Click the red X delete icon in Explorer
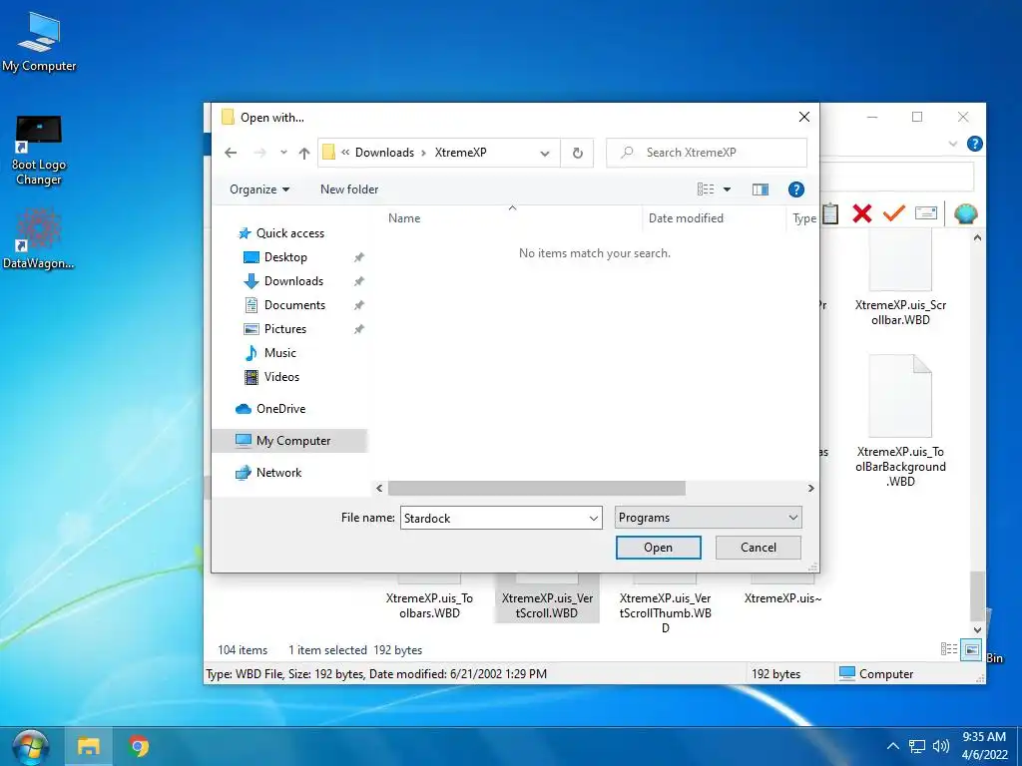This screenshot has height=766, width=1022. click(861, 213)
